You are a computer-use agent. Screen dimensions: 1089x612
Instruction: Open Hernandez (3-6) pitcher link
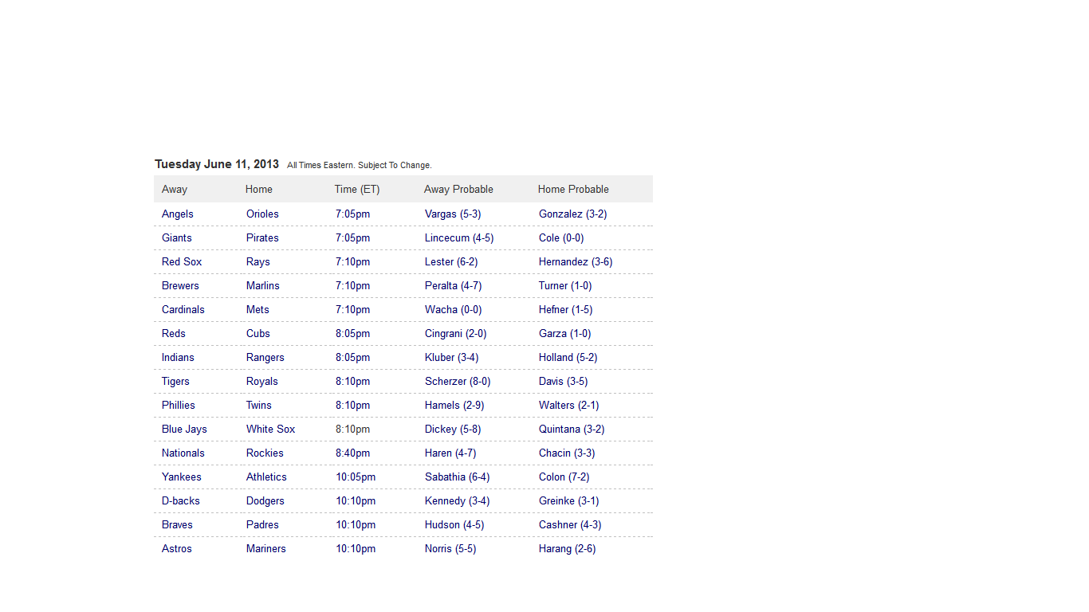tap(576, 261)
